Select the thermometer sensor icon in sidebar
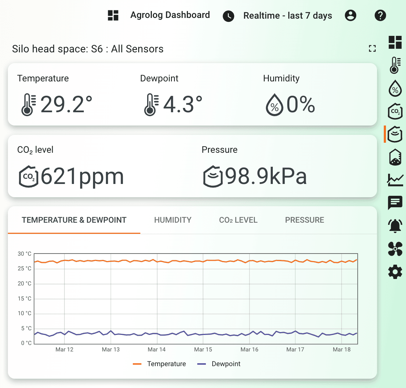 pyautogui.click(x=395, y=65)
